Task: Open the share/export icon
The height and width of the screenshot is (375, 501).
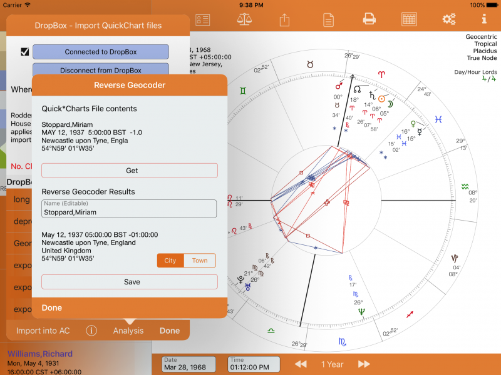Action: click(x=284, y=19)
